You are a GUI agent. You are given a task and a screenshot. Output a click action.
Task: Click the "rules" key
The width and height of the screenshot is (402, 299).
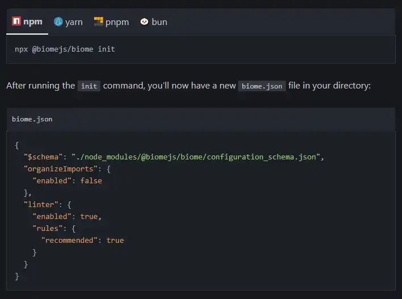(48, 229)
